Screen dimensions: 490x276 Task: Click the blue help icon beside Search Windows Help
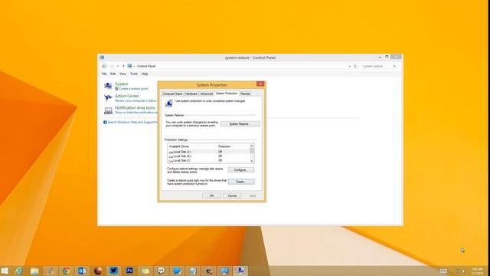[x=105, y=123]
